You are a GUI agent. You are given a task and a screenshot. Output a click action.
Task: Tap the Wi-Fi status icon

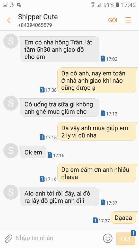[x=93, y=5]
